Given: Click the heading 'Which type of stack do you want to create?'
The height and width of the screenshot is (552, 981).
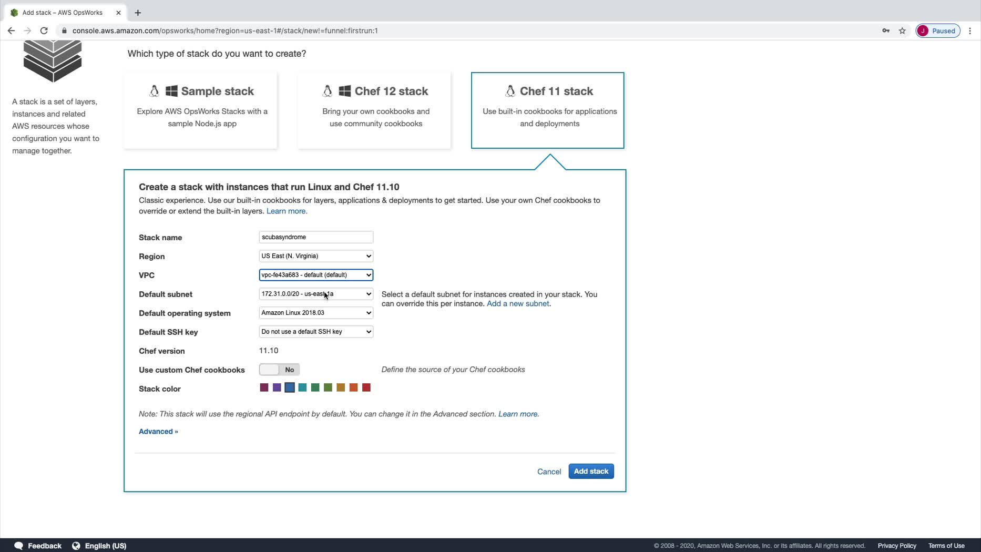Looking at the screenshot, I should (217, 54).
